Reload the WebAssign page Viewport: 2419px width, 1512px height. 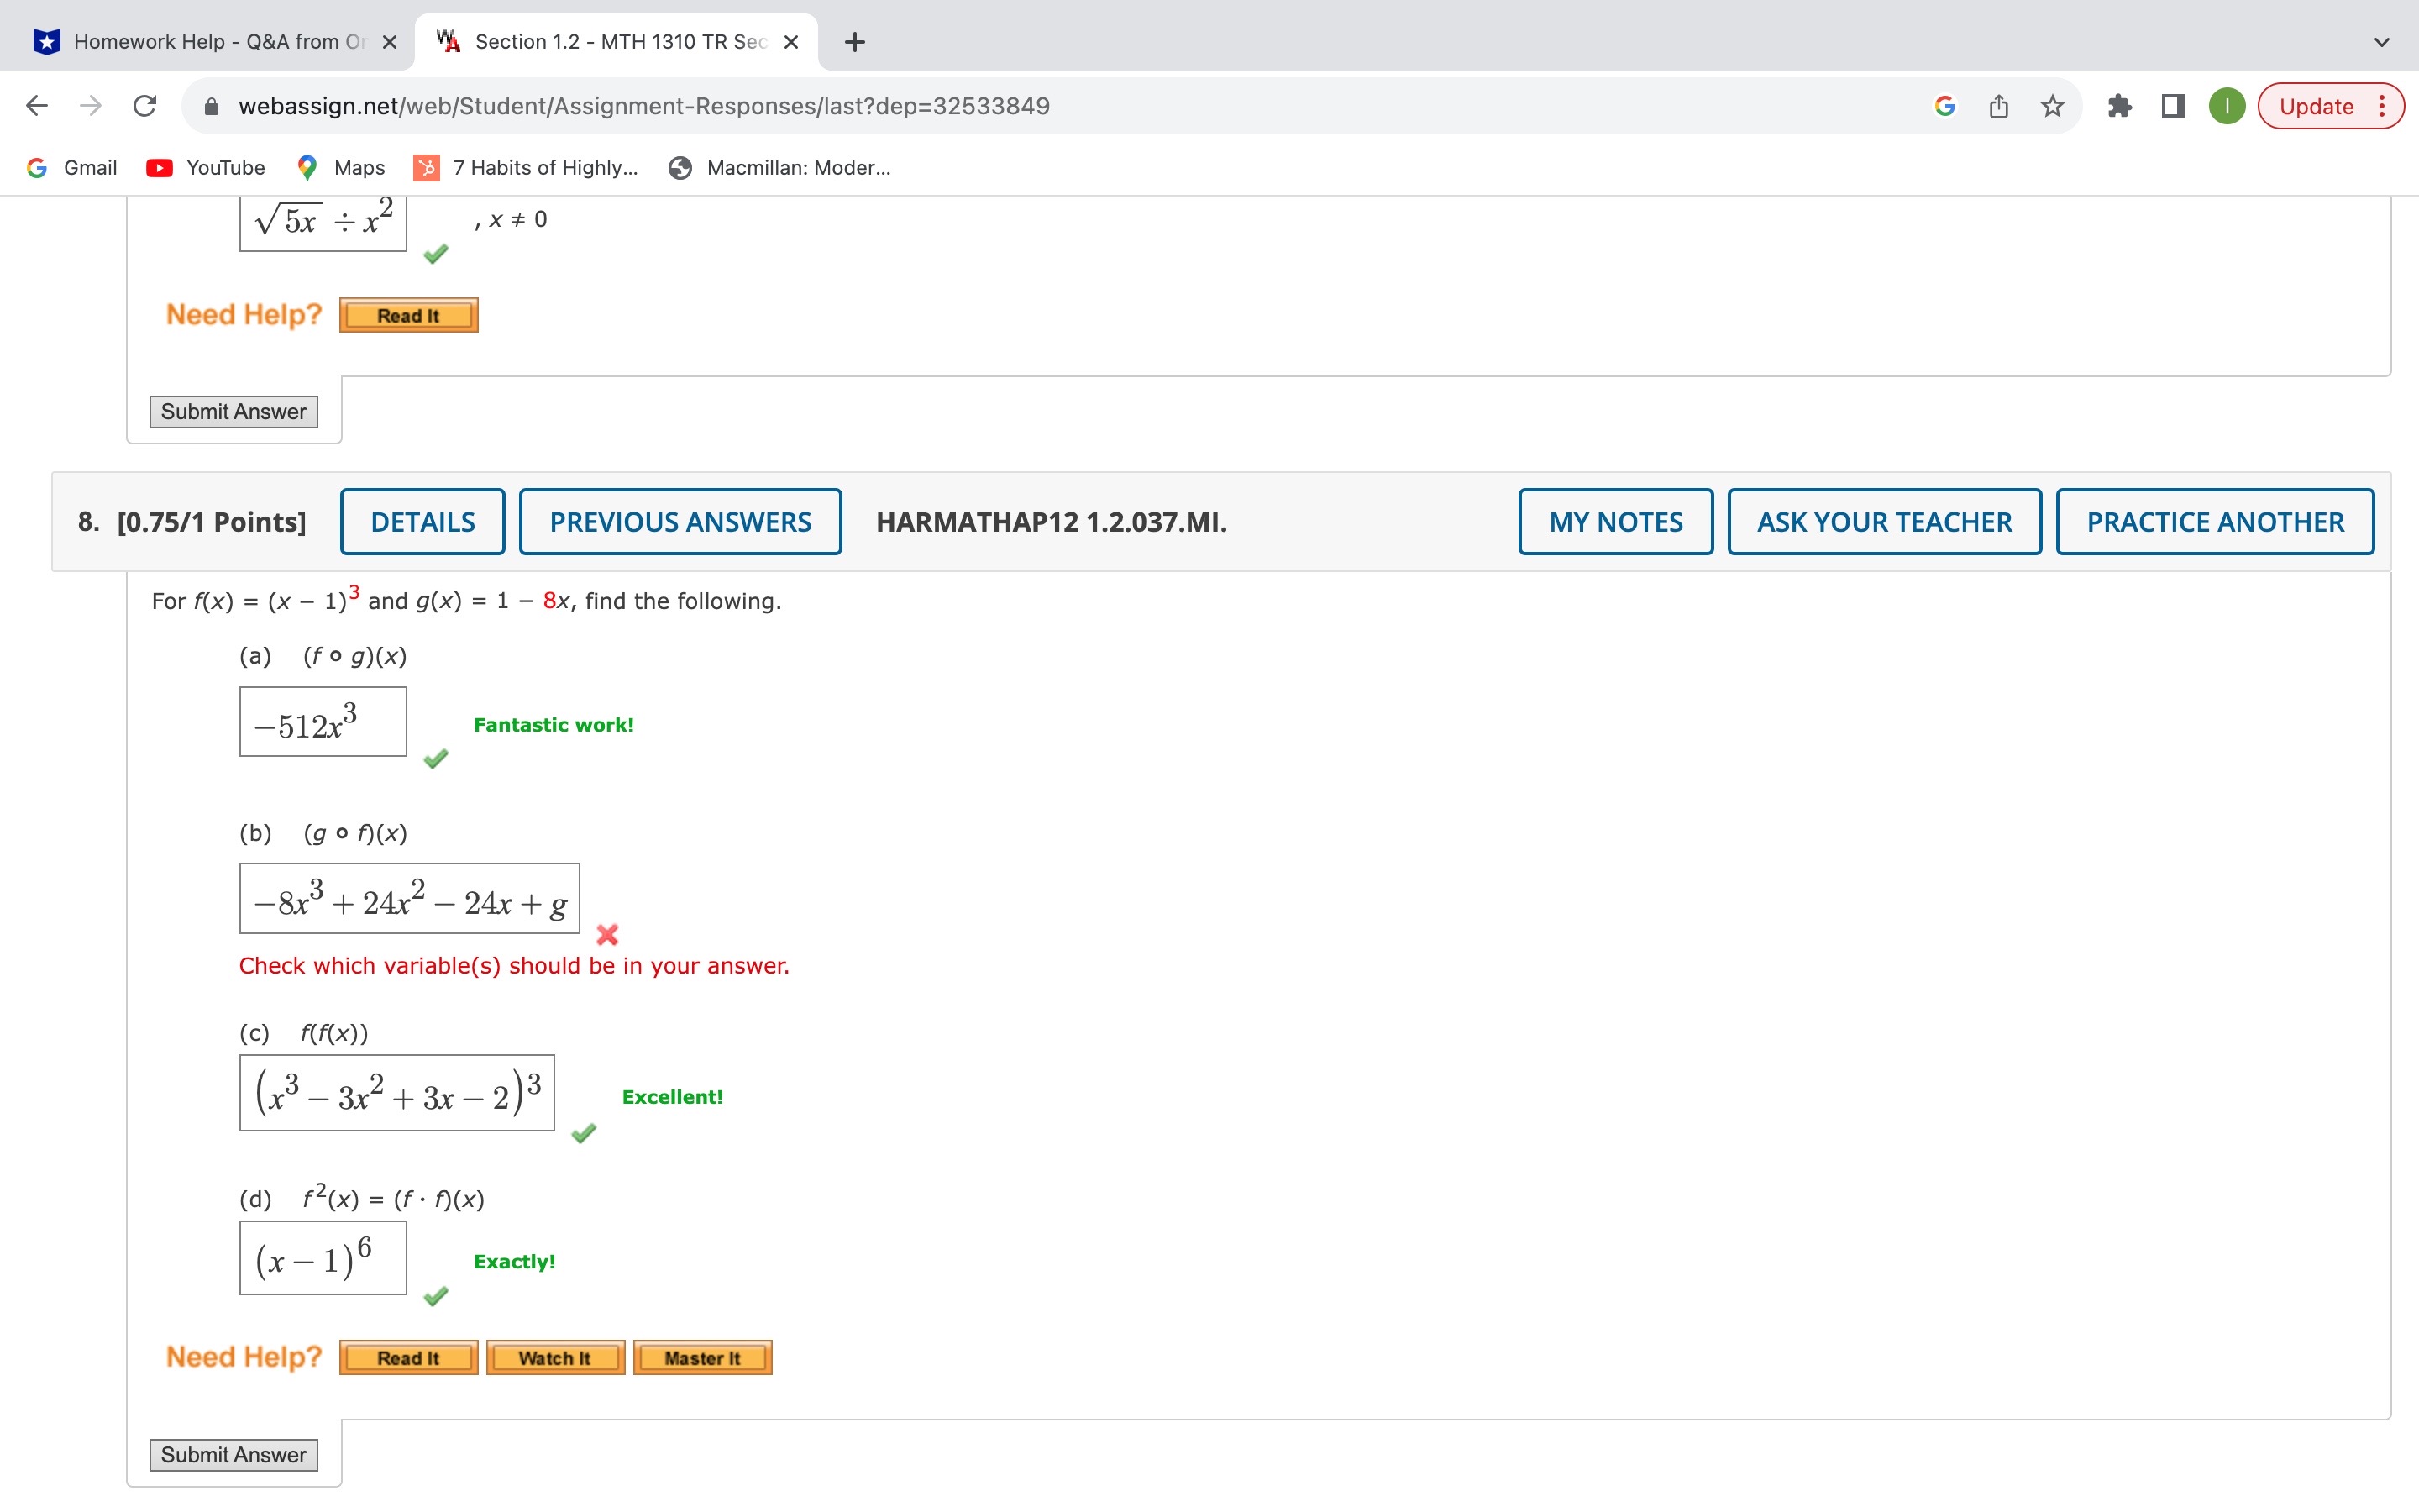145,106
